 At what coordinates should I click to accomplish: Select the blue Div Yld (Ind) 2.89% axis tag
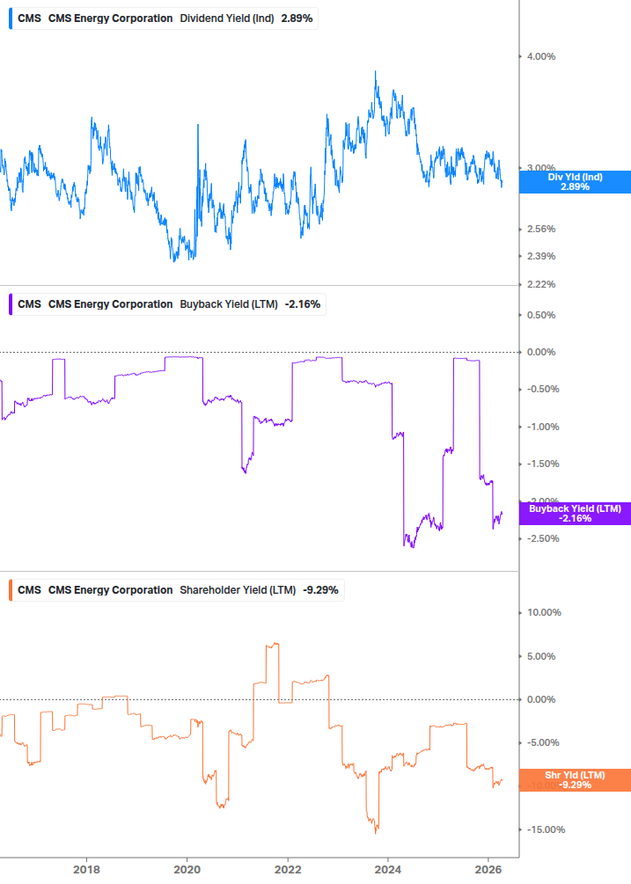(x=575, y=182)
